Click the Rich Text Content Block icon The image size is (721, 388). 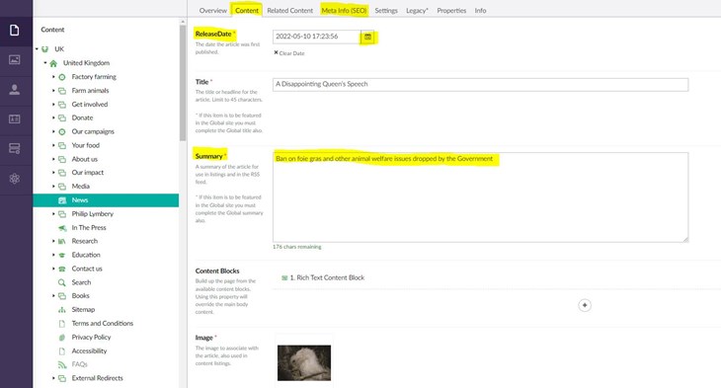[284, 277]
